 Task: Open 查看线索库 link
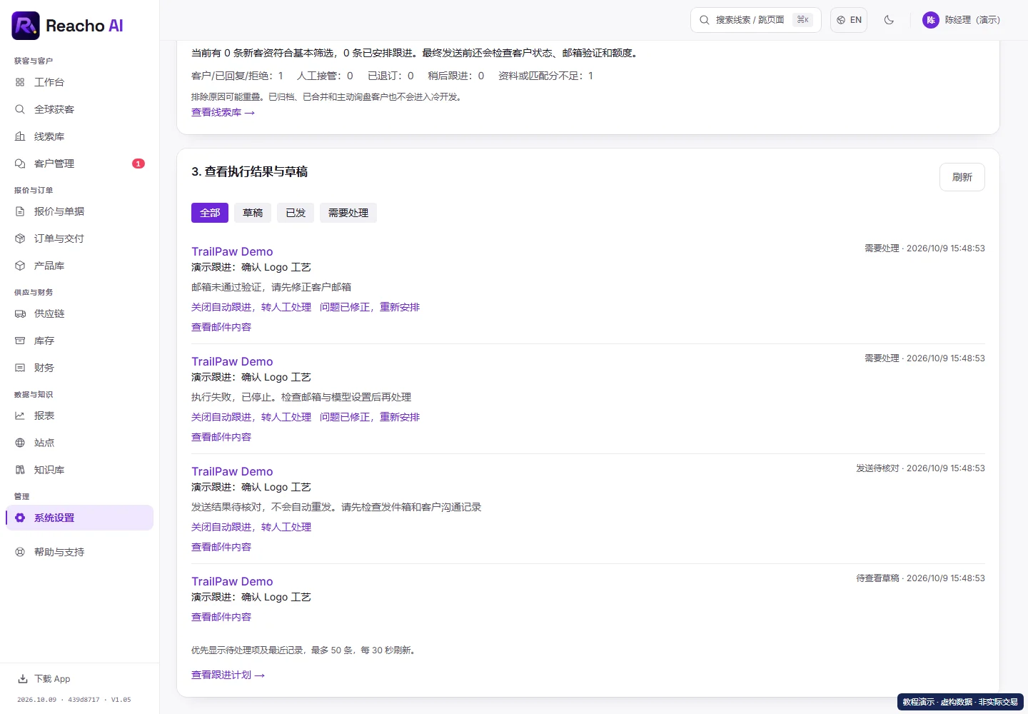coord(223,113)
